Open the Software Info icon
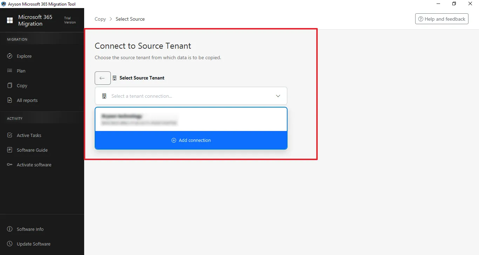Viewport: 479px width, 255px height. click(x=9, y=229)
